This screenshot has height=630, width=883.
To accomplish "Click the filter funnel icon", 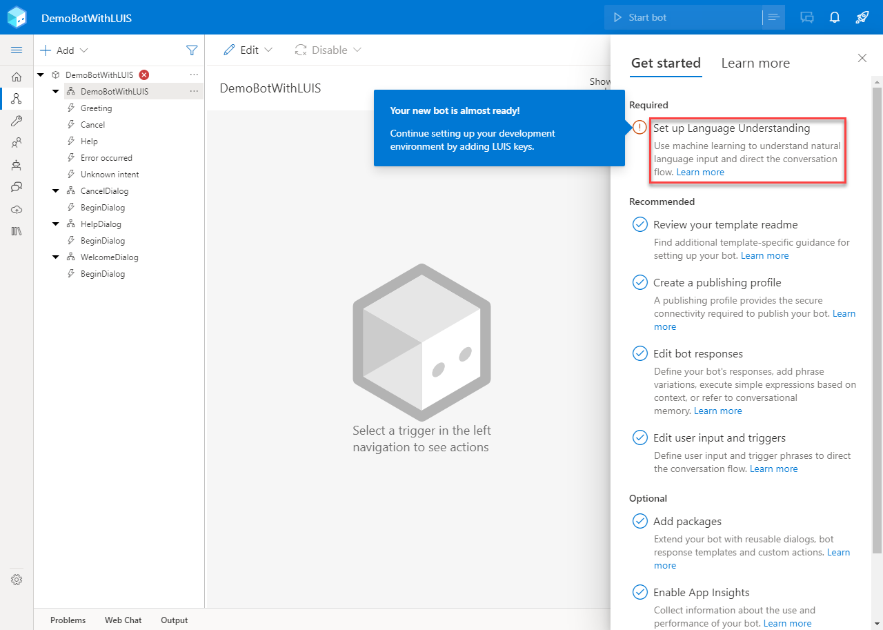I will click(x=192, y=50).
